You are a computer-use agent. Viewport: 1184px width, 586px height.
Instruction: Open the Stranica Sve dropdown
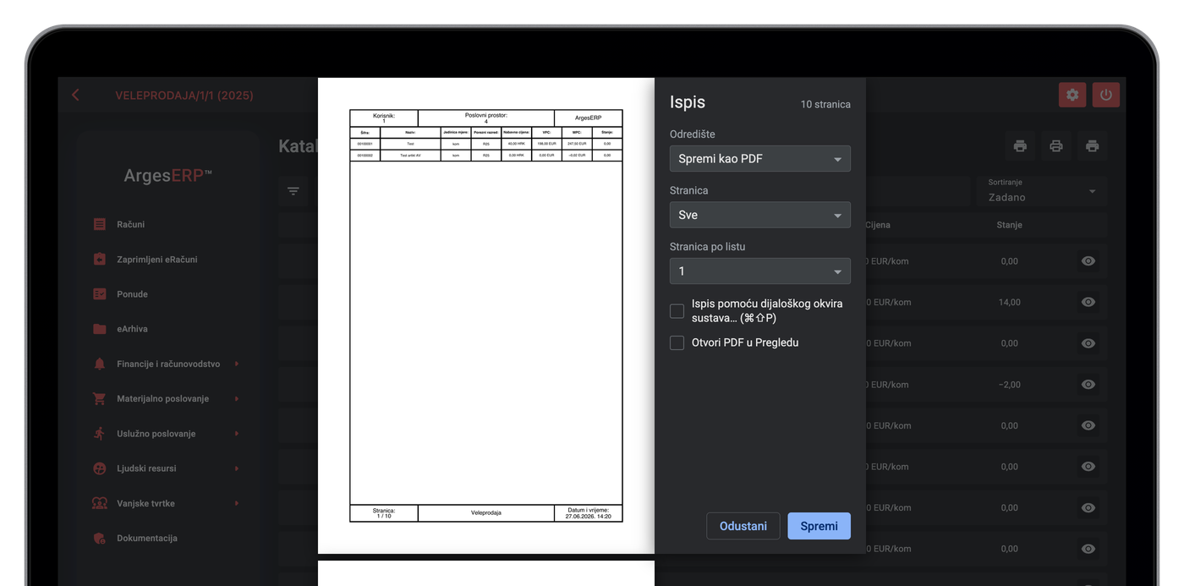point(760,215)
